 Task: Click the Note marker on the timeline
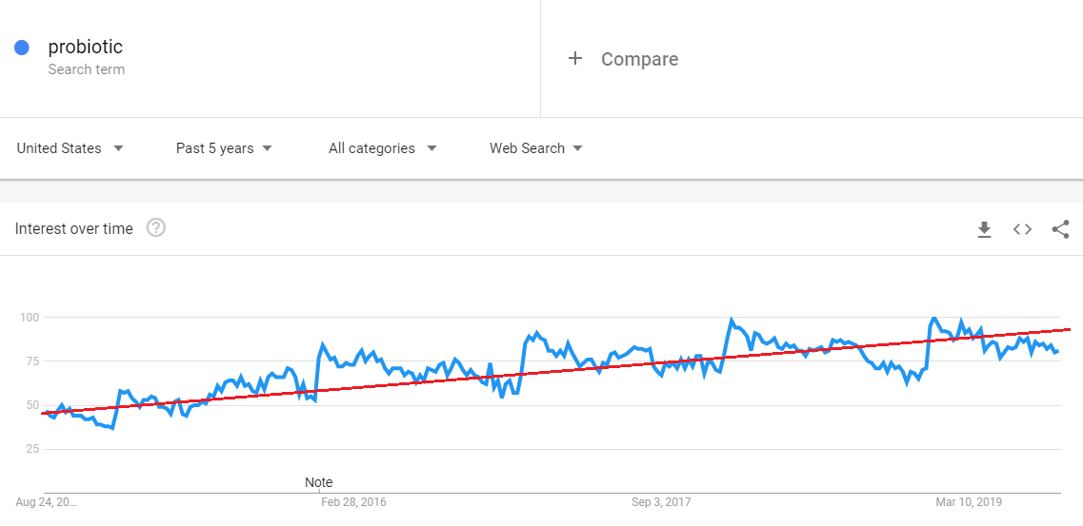click(x=319, y=482)
